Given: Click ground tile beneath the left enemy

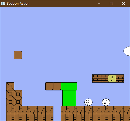Looking at the screenshot, I should 88,110.
